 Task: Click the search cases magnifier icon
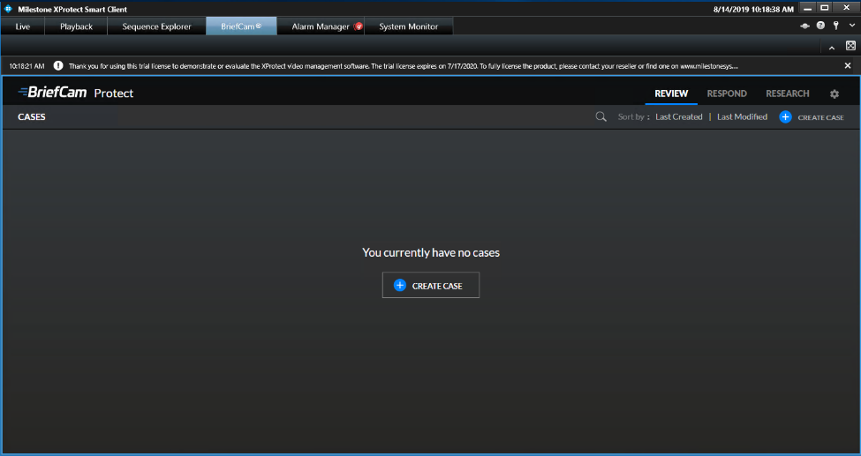tap(601, 117)
